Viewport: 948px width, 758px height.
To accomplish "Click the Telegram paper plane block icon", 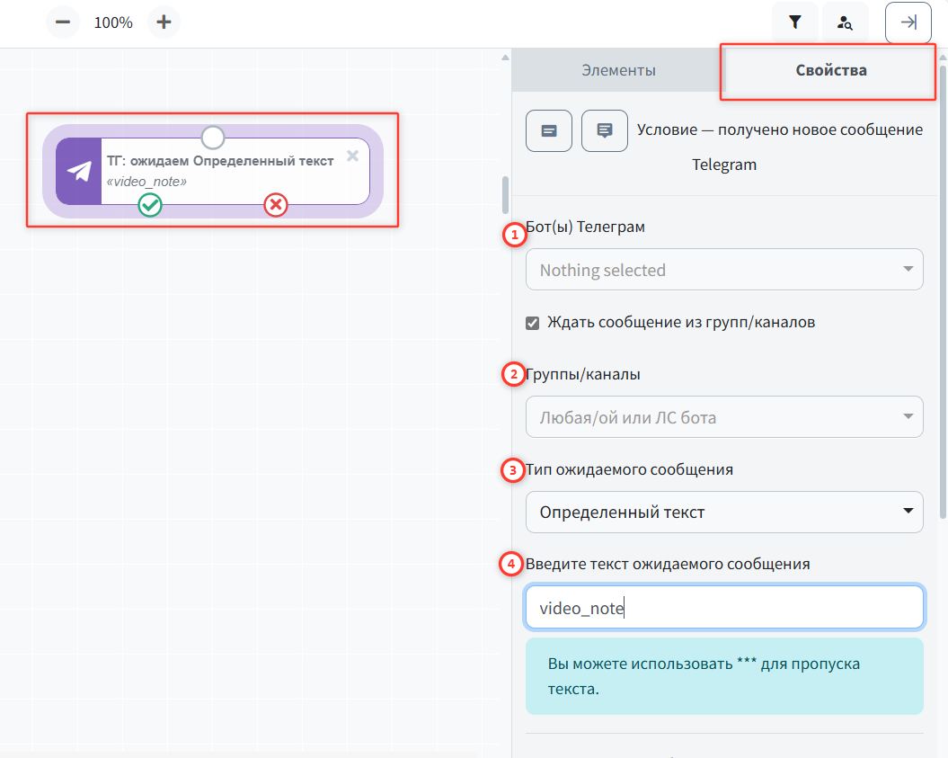I will 79,172.
